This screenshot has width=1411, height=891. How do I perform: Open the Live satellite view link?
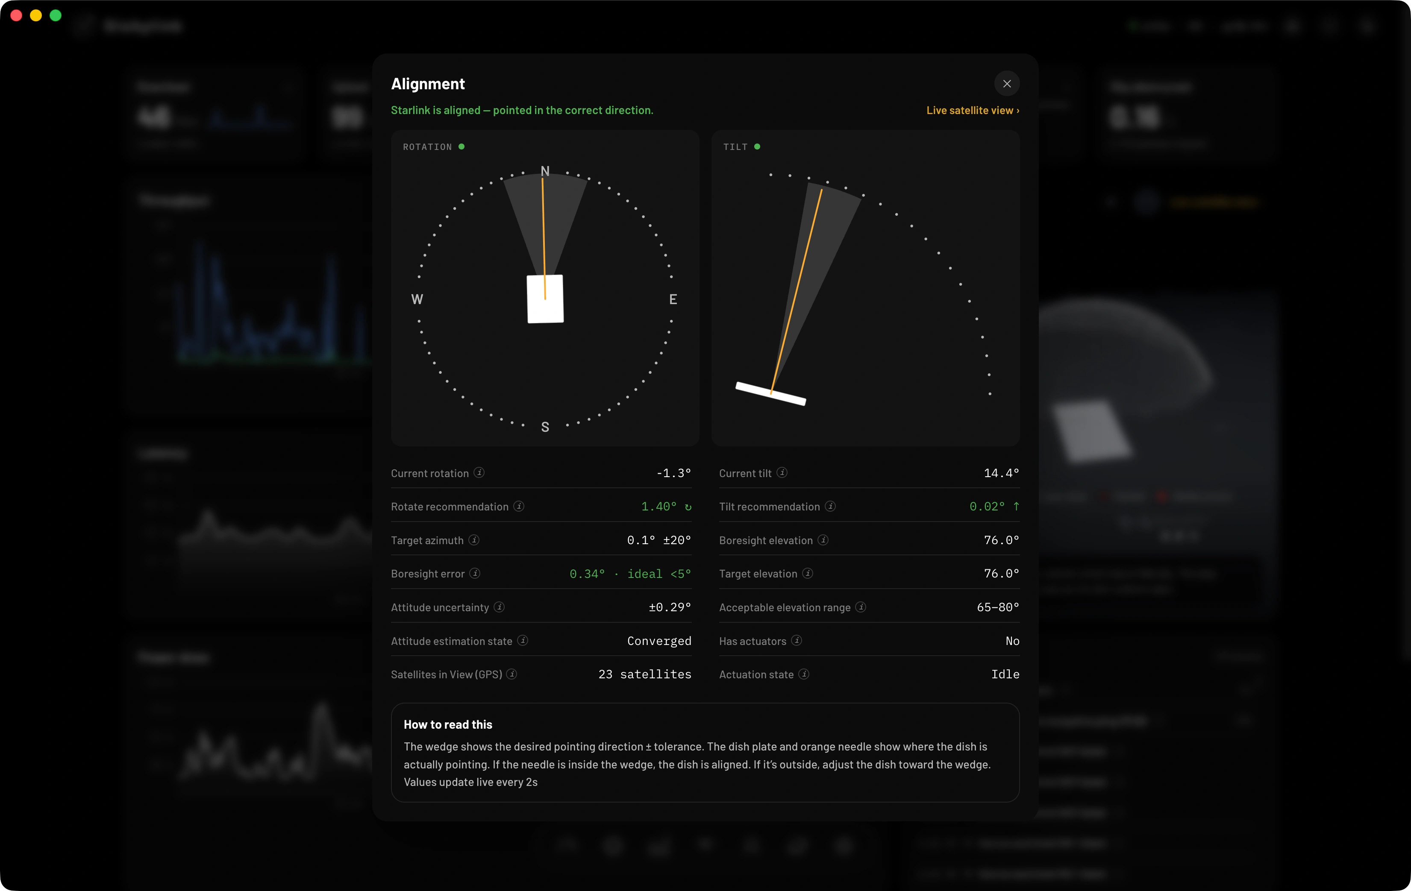click(973, 110)
